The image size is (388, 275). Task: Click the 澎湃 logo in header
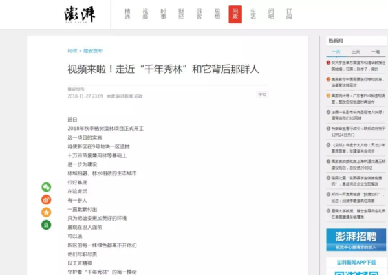click(x=80, y=14)
